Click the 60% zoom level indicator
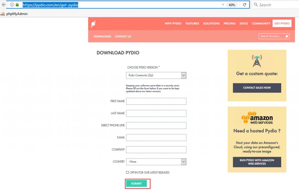The image size is (299, 190). pyautogui.click(x=232, y=5)
